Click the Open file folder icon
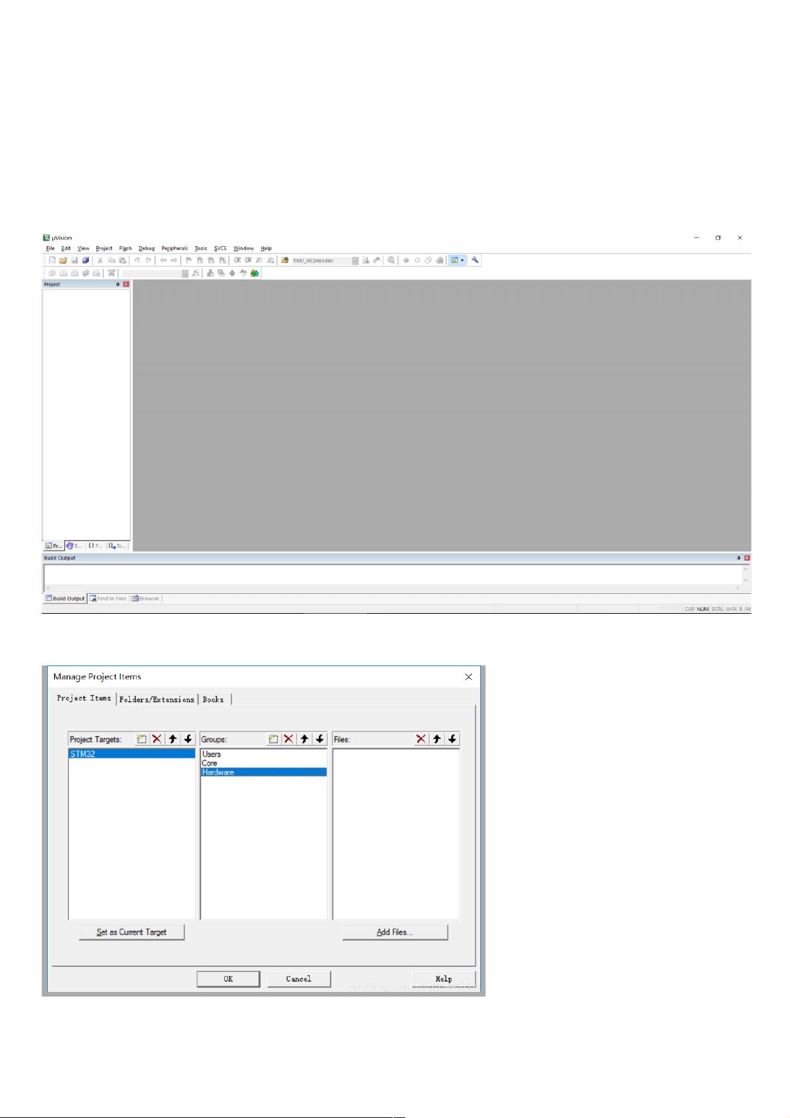The width and height of the screenshot is (790, 1118). tap(63, 261)
